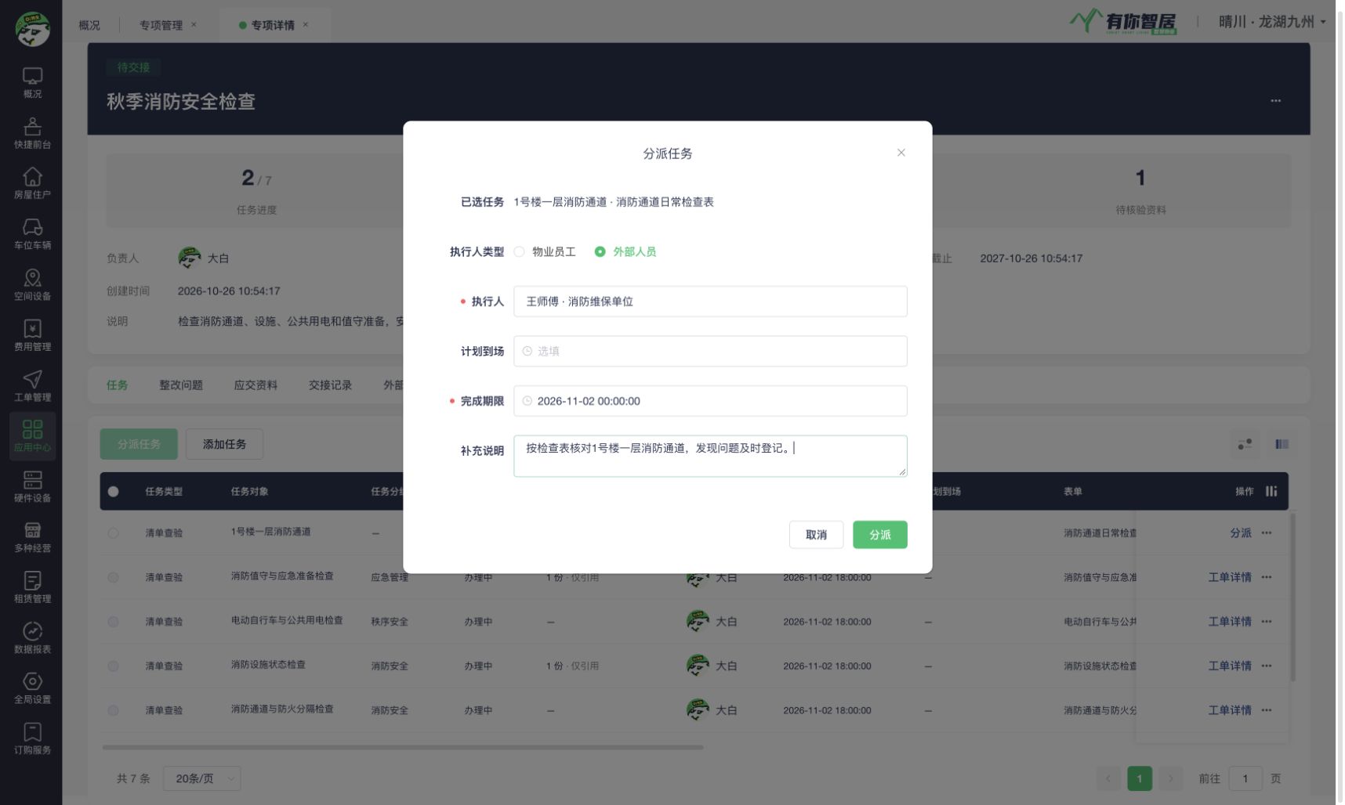
Task: Select row 电动自行车与公共用电检查
Action: tap(113, 622)
